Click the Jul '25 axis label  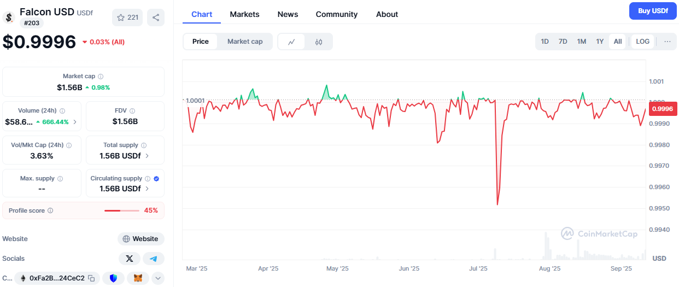click(x=478, y=268)
